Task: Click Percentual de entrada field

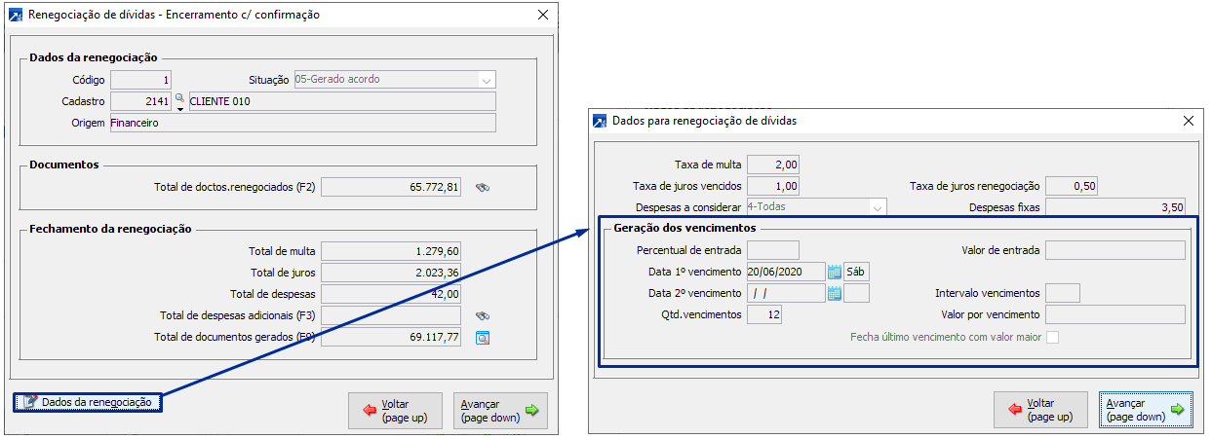Action: point(773,250)
